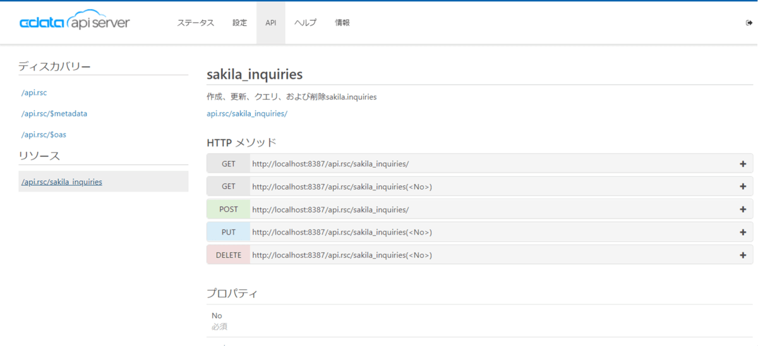758x346 pixels.
Task: Open the /api.rsc/$metadata link
Action: (x=54, y=114)
